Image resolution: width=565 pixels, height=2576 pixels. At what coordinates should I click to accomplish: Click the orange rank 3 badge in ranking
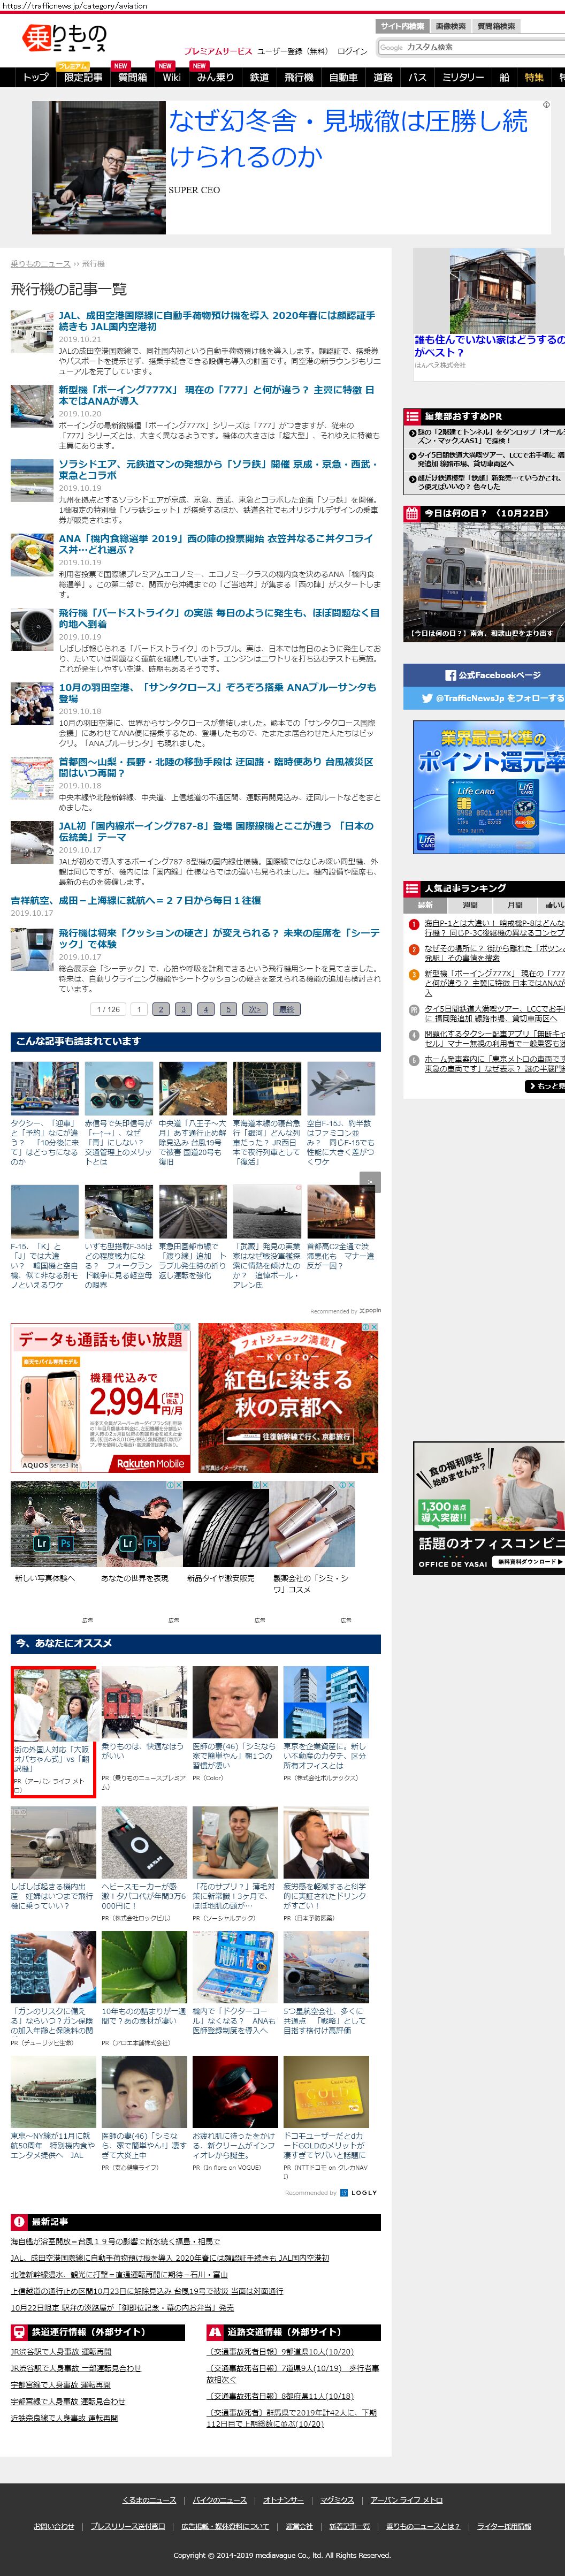(414, 975)
